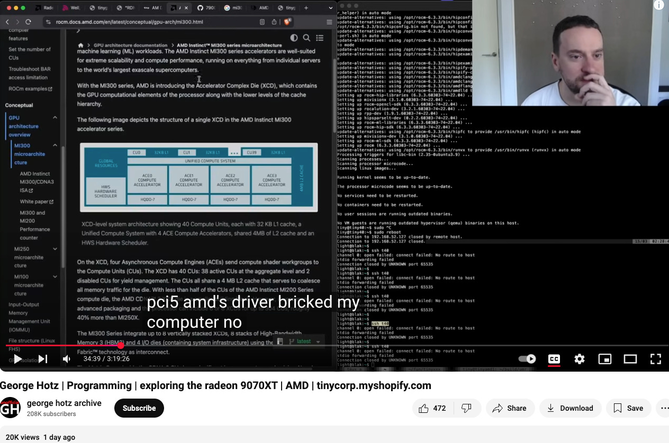Open the george hotz archive channel name
The height and width of the screenshot is (443, 669).
pos(64,403)
